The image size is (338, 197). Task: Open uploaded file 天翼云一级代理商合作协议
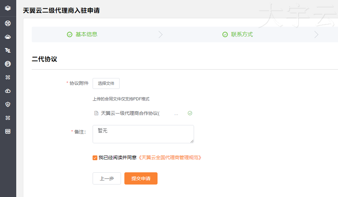tap(130, 113)
